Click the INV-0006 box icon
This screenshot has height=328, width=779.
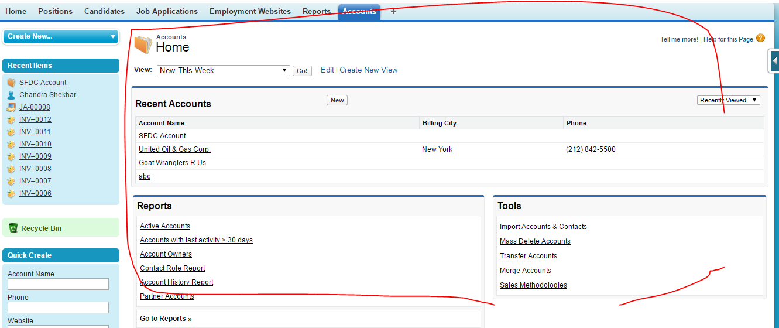pos(11,193)
